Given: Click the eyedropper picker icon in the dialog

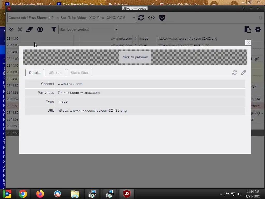Looking at the screenshot, I should pyautogui.click(x=244, y=73).
